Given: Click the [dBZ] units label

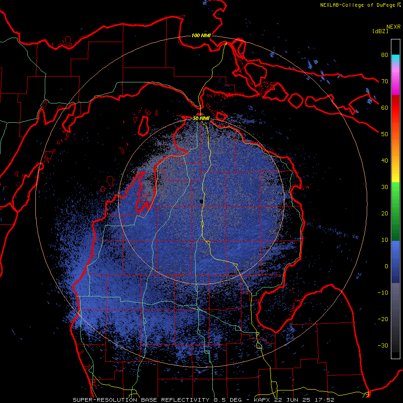Looking at the screenshot, I should pyautogui.click(x=380, y=31).
